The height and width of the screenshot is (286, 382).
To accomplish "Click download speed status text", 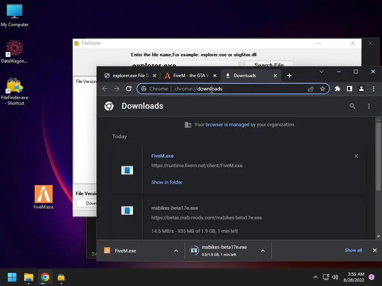I will (x=194, y=231).
